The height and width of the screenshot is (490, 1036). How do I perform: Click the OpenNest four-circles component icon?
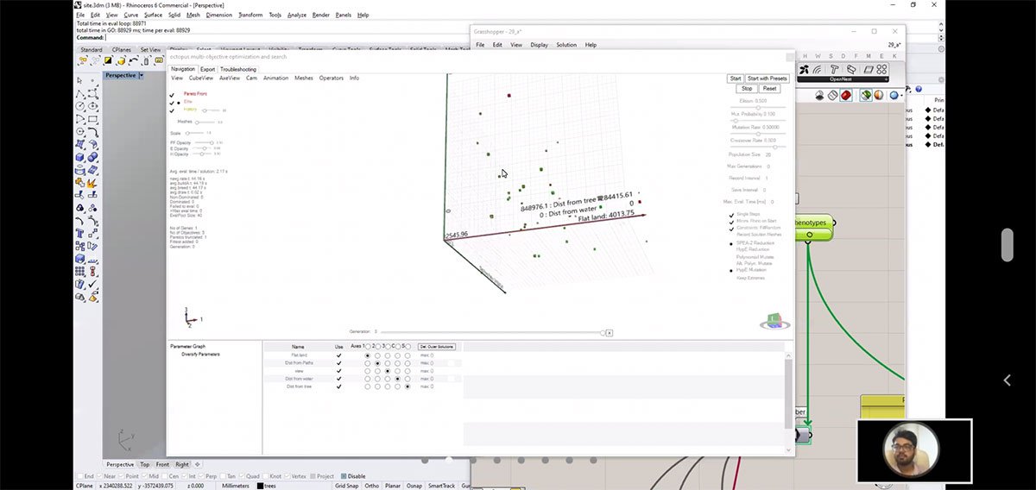point(881,69)
